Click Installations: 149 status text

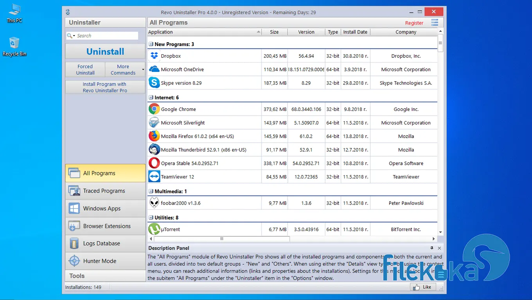pyautogui.click(x=83, y=287)
